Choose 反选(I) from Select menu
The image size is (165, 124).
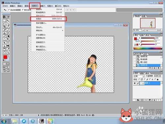click(49, 19)
